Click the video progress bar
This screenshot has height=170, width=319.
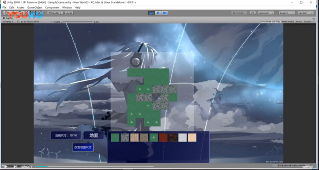coord(95,167)
